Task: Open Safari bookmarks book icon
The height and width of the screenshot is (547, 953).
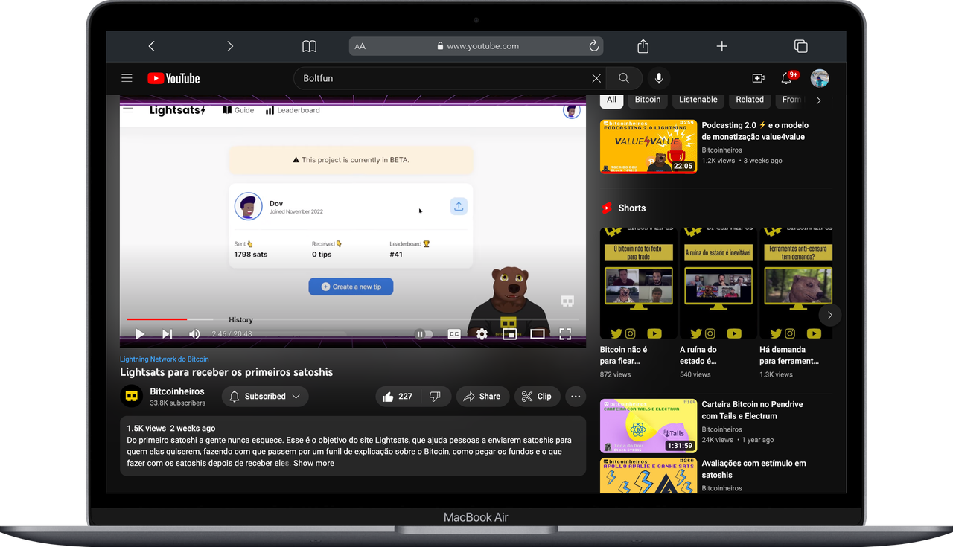Action: 309,46
